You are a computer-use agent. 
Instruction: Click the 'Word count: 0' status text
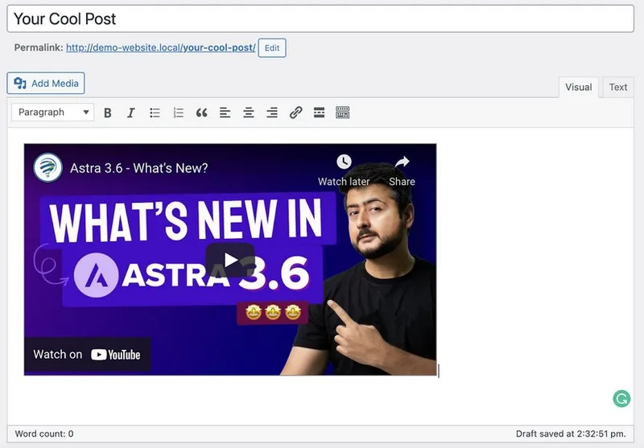[44, 434]
